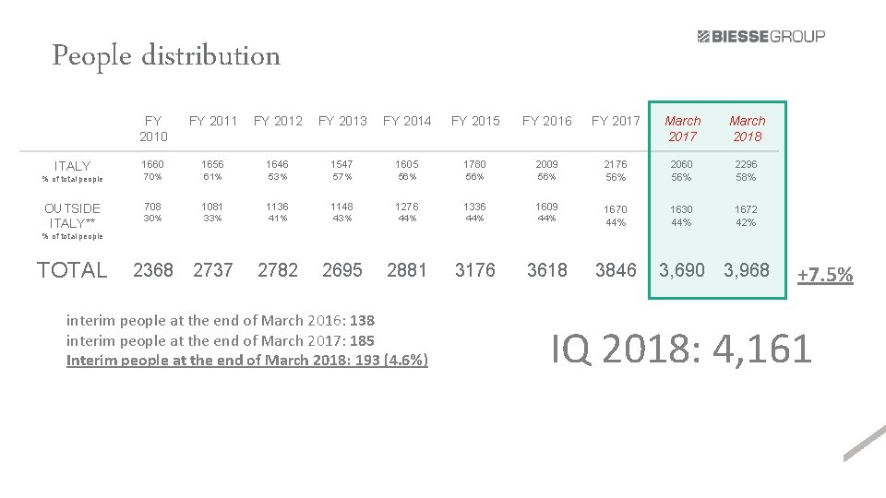Click the +7.5% underlined growth figure
Screen dimensions: 886x498
(825, 275)
